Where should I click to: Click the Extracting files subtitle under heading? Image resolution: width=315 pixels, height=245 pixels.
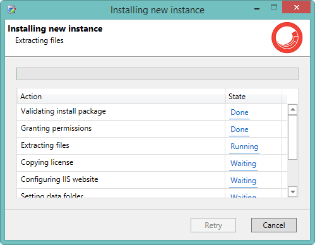pyautogui.click(x=39, y=40)
